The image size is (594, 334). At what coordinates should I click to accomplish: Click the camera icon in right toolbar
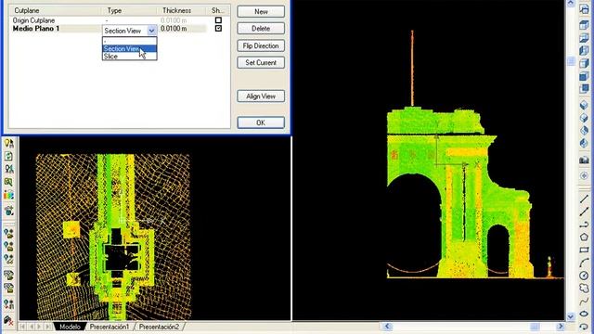point(584,160)
